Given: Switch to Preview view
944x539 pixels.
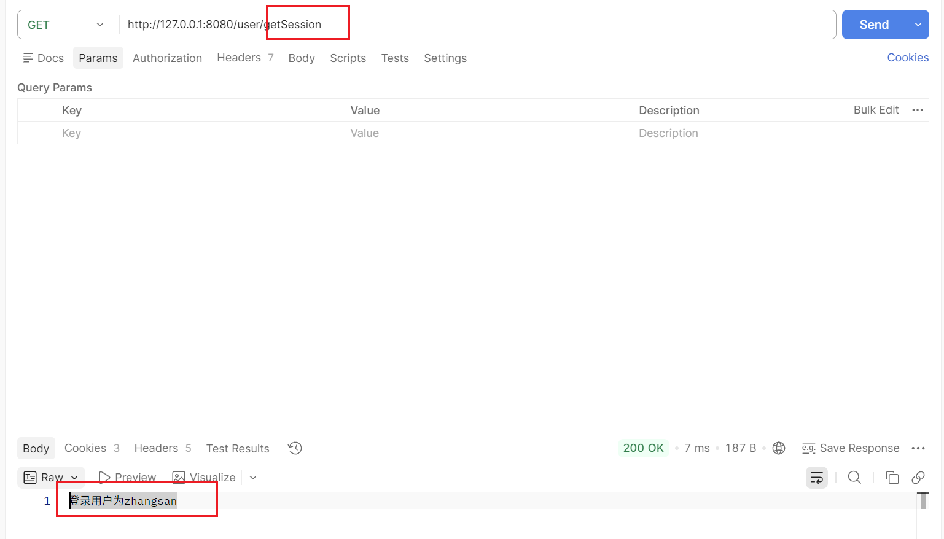Looking at the screenshot, I should 127,478.
